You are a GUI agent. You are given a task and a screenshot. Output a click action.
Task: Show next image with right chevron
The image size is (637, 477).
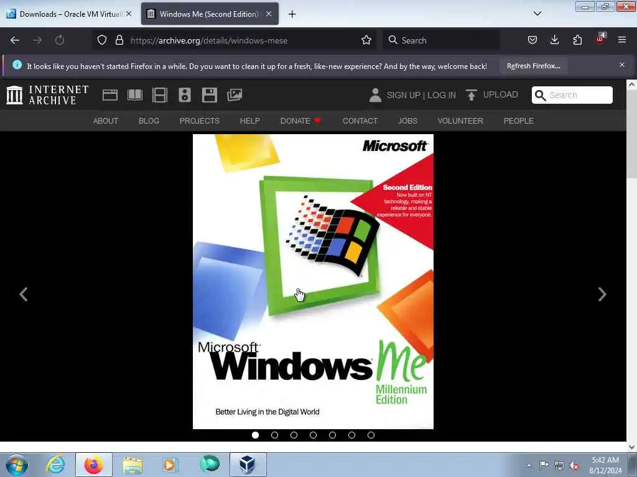pos(602,294)
